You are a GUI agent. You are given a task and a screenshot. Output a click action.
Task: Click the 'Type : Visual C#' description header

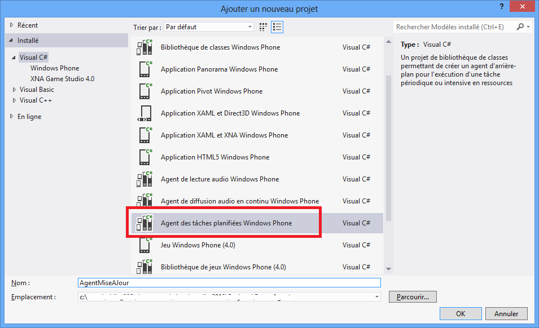pos(426,45)
